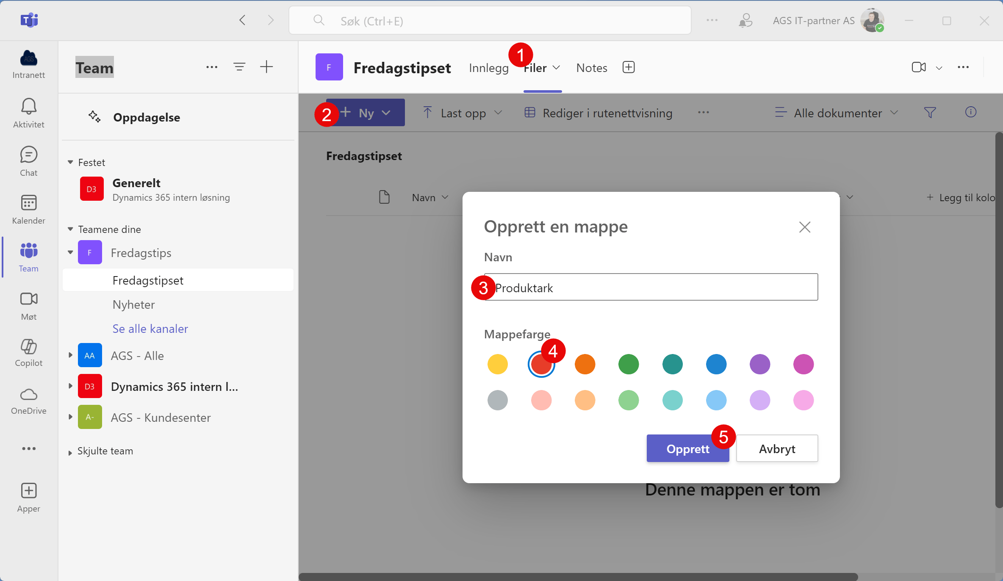Click the Teams icon in left sidebar
This screenshot has height=581, width=1003.
click(28, 250)
